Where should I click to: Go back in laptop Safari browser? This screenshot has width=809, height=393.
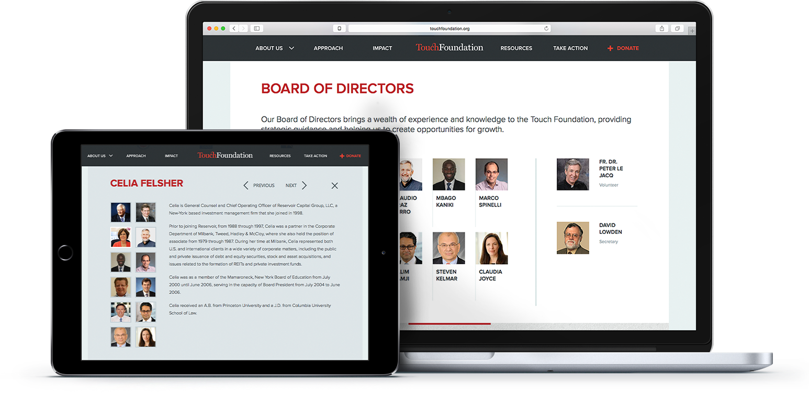coord(234,28)
